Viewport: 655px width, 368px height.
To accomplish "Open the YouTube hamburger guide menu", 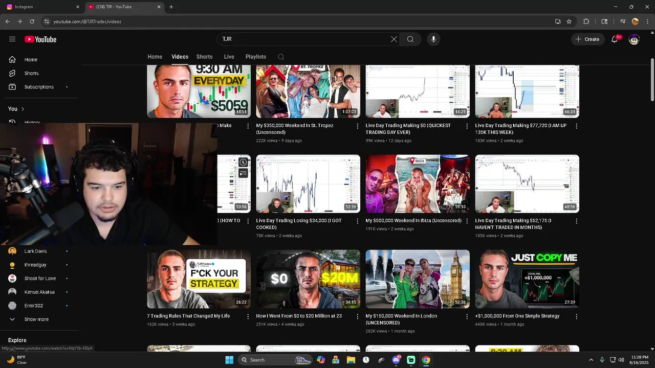I will [12, 39].
